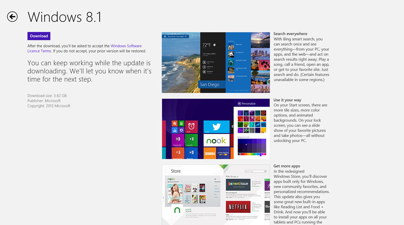Click the "You can keep working" paragraph
This screenshot has height=225, width=404.
[89, 71]
